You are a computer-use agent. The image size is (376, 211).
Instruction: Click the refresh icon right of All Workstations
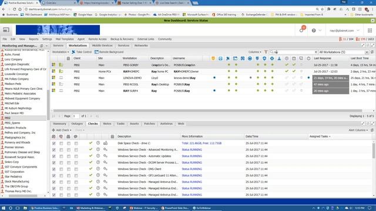[372, 52]
